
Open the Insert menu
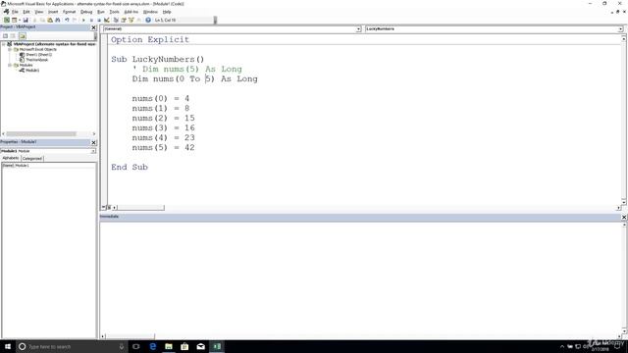[x=53, y=12]
